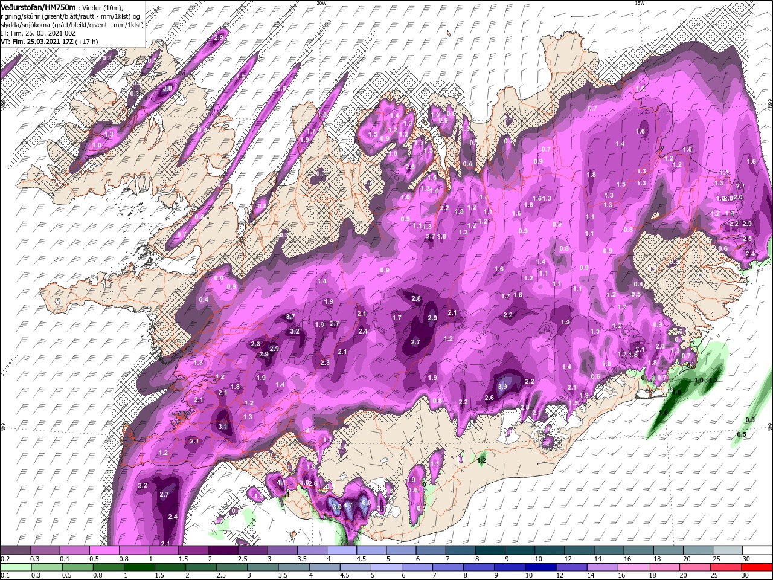
Task: Click the 3.7 precipitation value on the map
Action: (x=290, y=317)
